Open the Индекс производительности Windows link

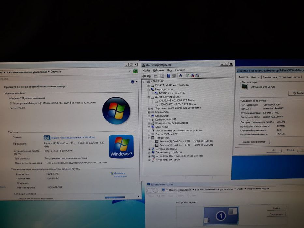(x=73, y=137)
